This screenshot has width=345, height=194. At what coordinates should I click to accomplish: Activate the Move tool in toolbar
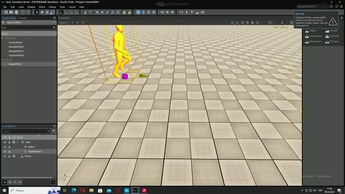tap(42, 12)
